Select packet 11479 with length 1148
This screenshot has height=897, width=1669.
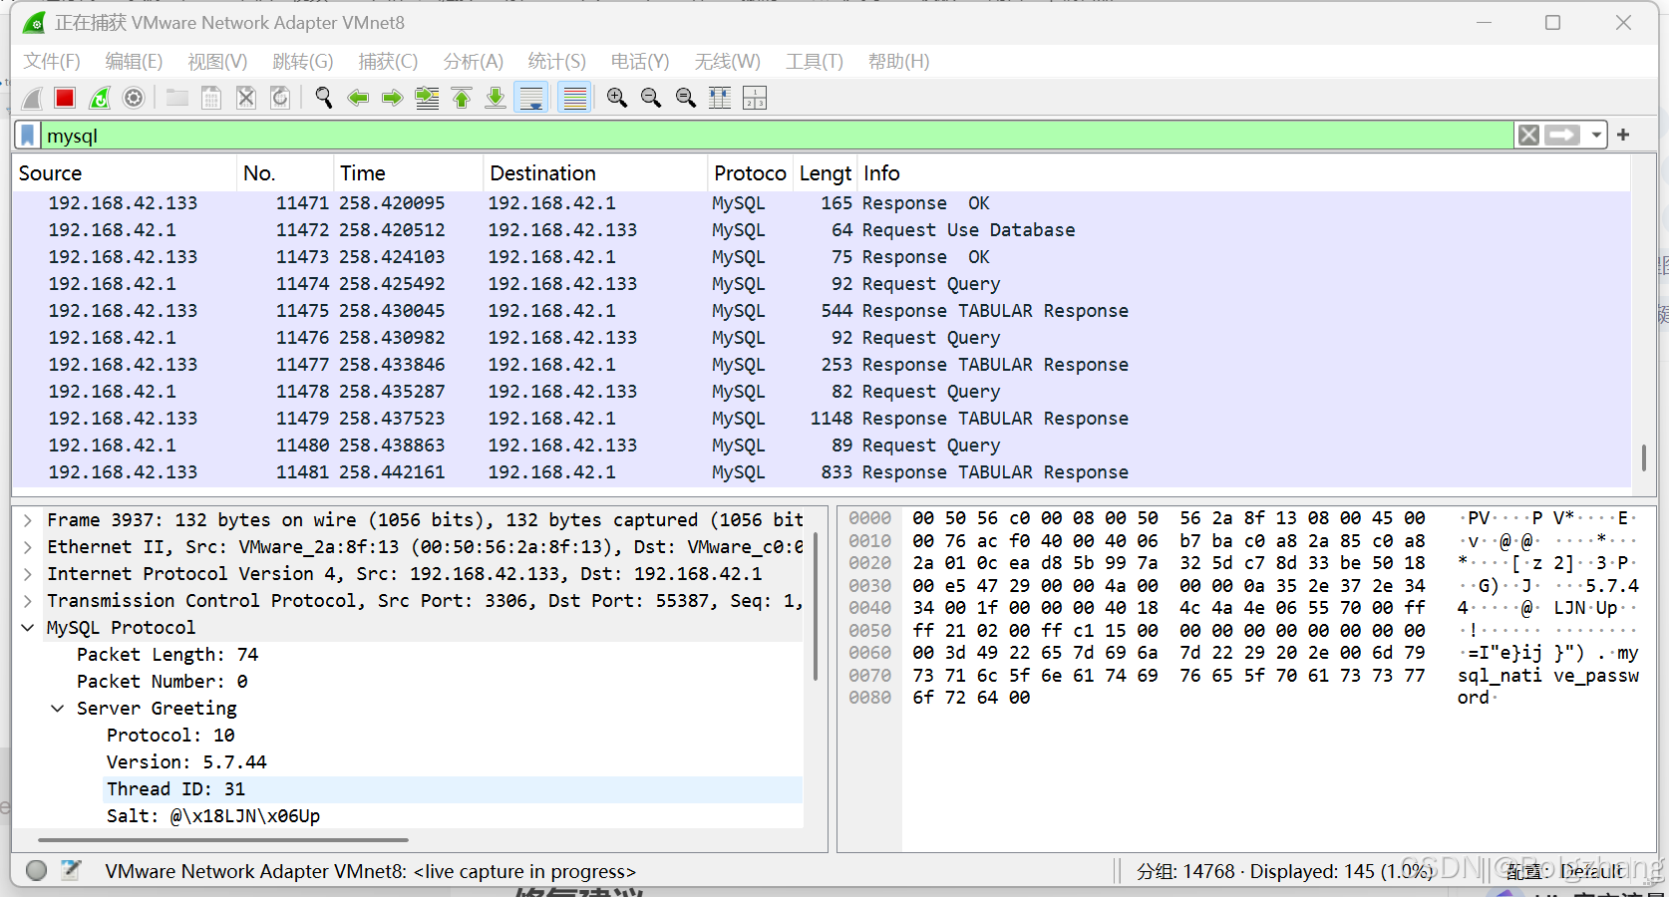822,419
